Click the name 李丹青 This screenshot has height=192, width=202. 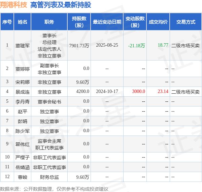pyautogui.click(x=23, y=102)
